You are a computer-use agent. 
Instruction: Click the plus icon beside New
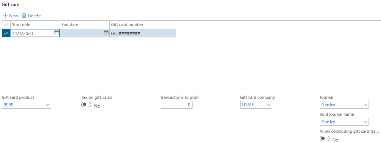[x=5, y=16]
